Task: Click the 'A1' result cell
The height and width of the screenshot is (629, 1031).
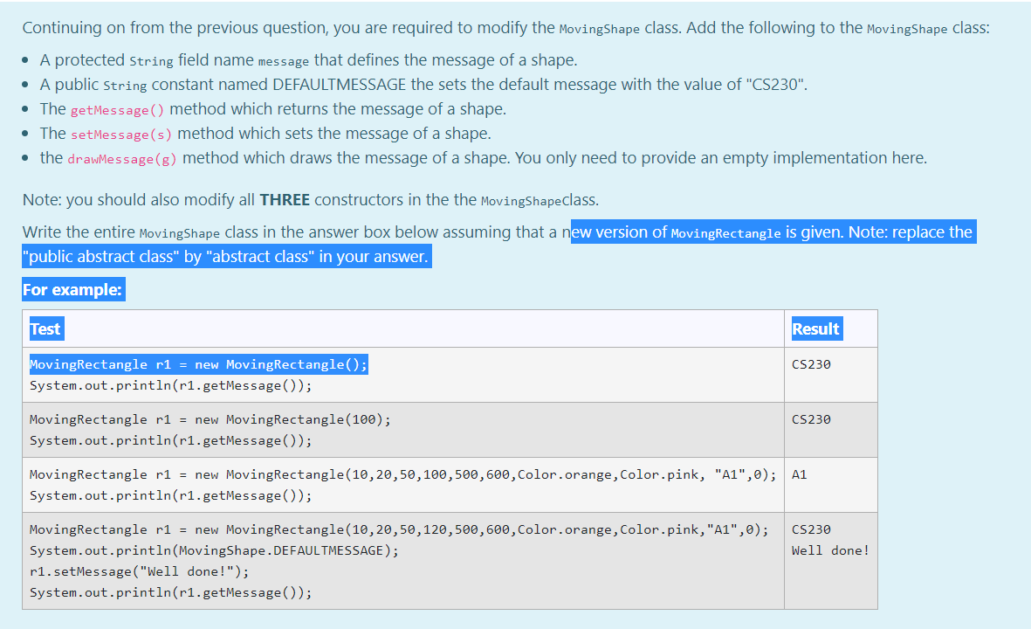Action: tap(799, 474)
